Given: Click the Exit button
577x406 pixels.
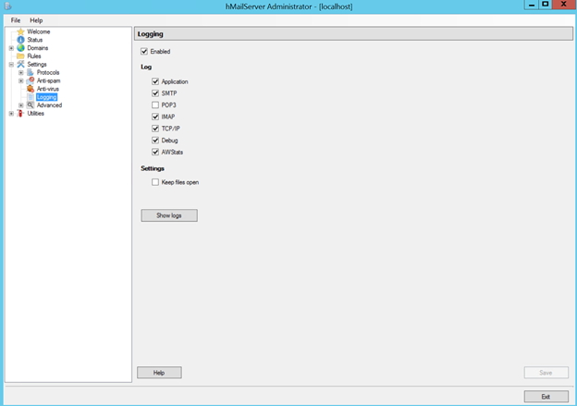Looking at the screenshot, I should point(546,397).
